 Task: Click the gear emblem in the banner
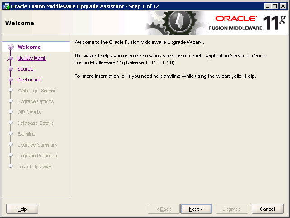181,22
